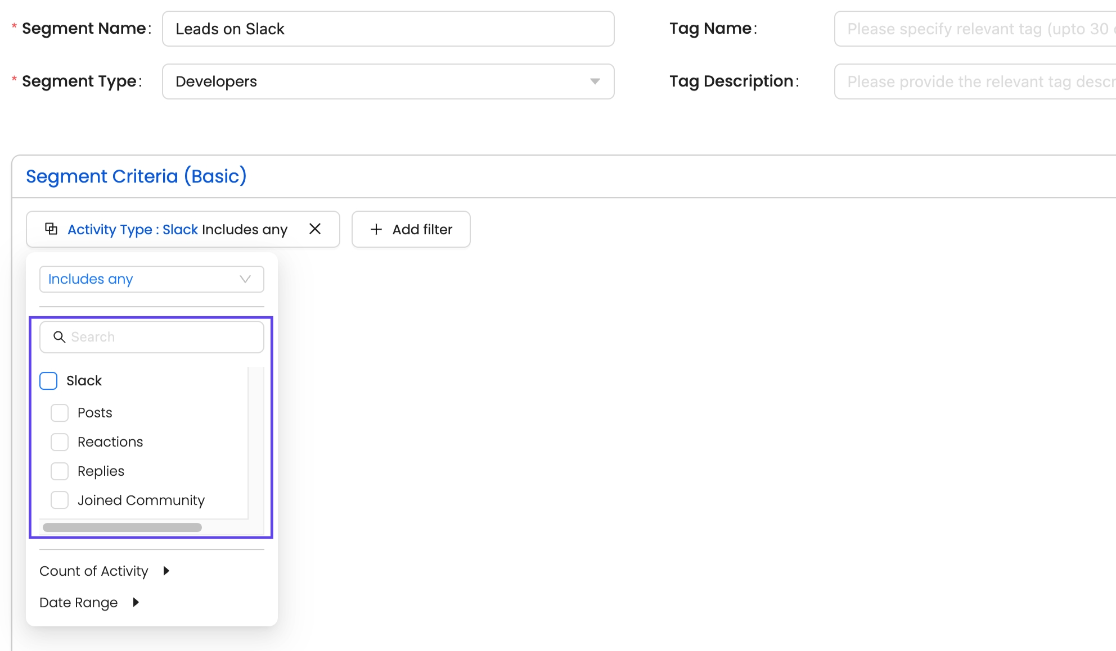Click the plus icon in Add filter
Viewport: 1116px width, 651px height.
click(376, 229)
